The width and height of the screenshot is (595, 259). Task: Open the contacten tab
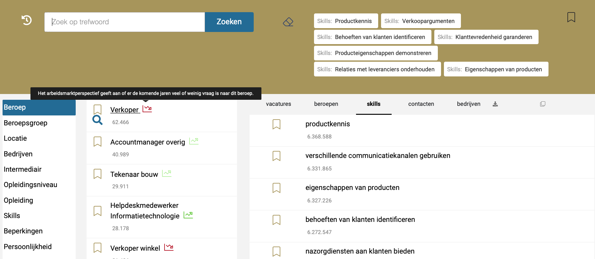[421, 104]
